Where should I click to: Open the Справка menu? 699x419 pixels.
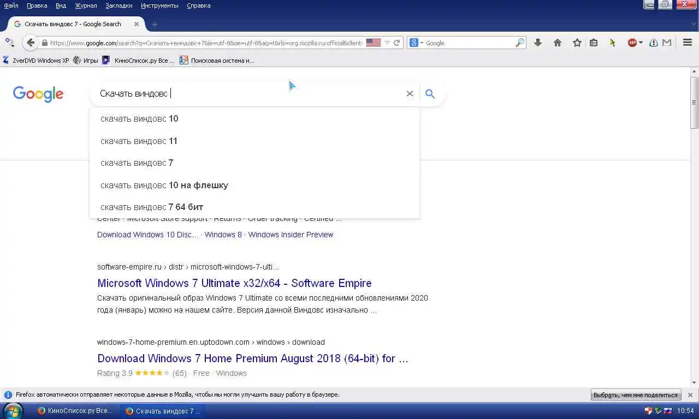pos(199,5)
